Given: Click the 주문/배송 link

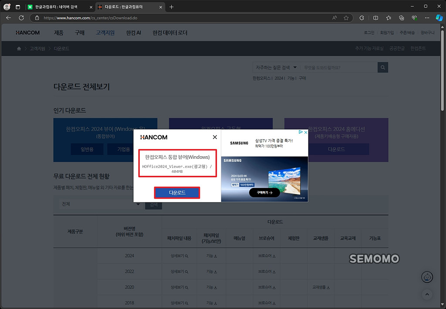Looking at the screenshot, I should pos(407,33).
